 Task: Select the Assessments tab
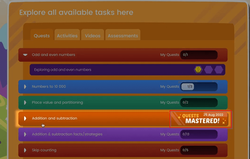tap(123, 35)
